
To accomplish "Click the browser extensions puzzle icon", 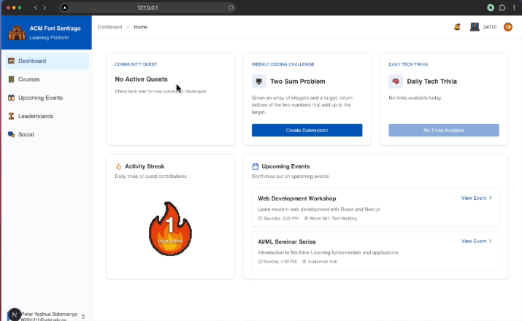I will [502, 7].
